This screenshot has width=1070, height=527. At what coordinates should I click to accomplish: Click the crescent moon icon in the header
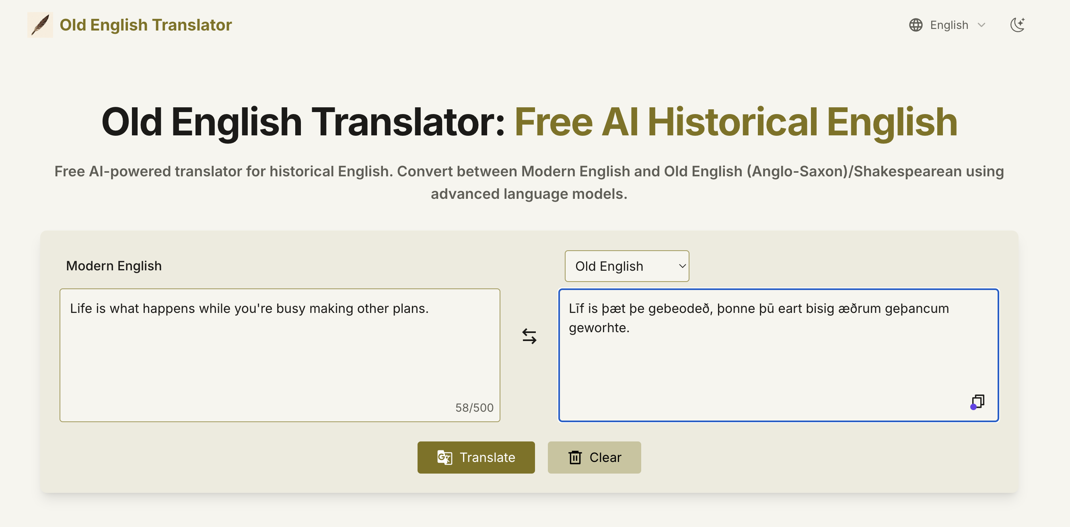(x=1017, y=25)
